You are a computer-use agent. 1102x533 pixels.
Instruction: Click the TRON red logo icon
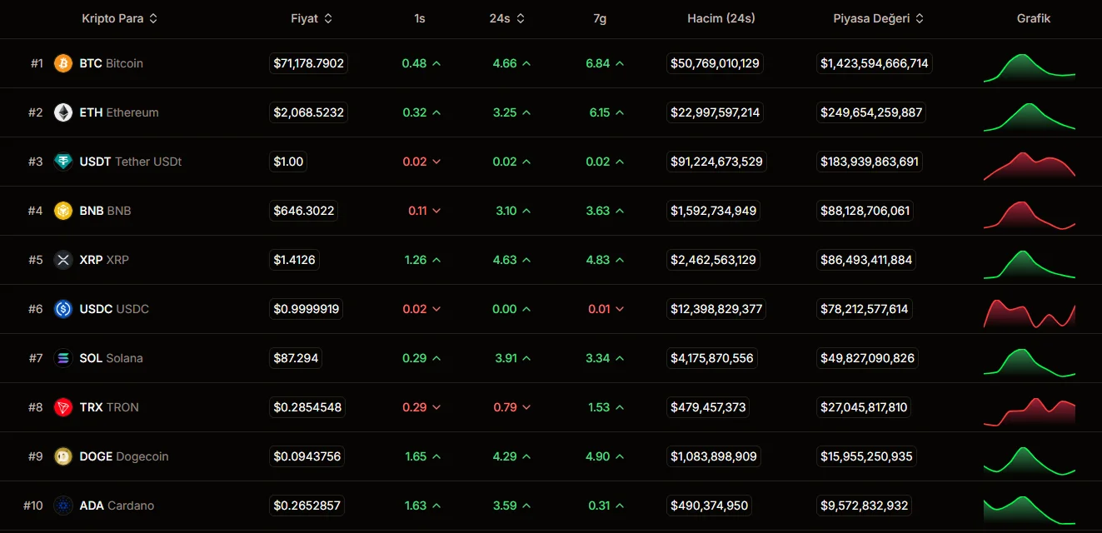point(63,407)
